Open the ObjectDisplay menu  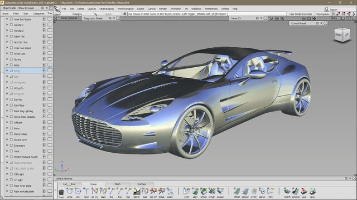[x=107, y=9]
